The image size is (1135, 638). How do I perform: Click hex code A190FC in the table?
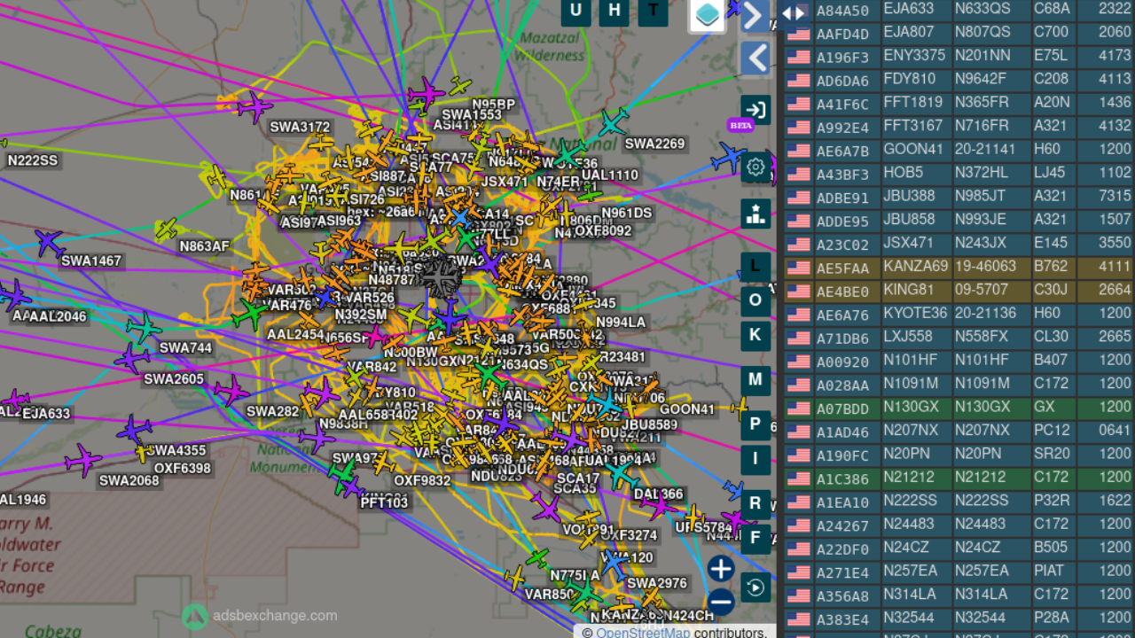[842, 455]
